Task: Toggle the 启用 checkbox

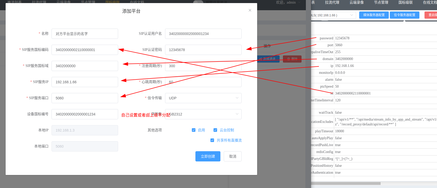Action: (x=194, y=130)
